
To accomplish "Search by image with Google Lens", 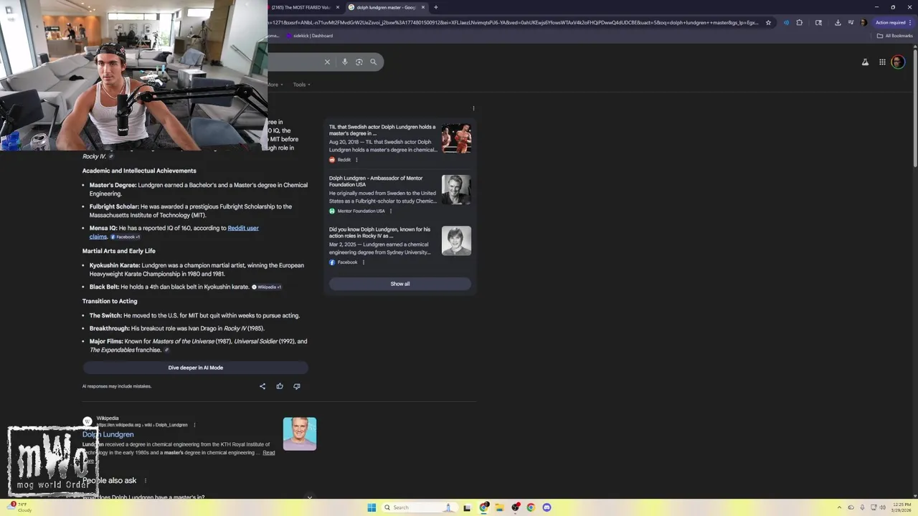I will pos(359,62).
